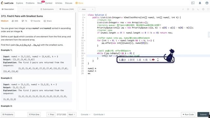Viewport: 210px width, 118px height.
Task: Page through IME candidates with arrows
Action: (x=158, y=60)
